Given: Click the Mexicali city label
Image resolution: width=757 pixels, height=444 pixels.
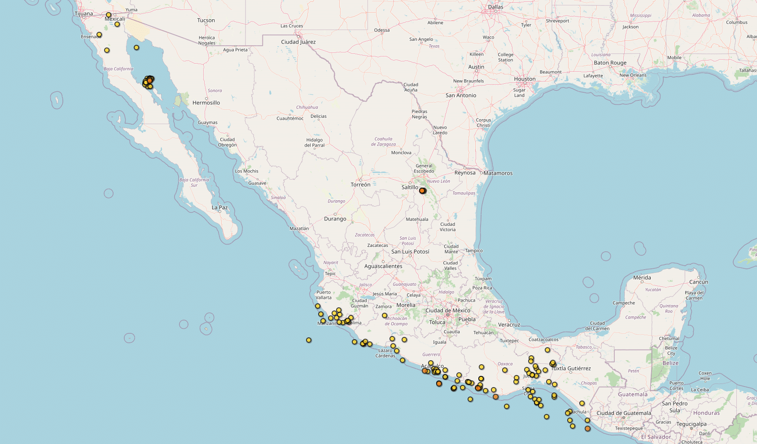Looking at the screenshot, I should 115,19.
